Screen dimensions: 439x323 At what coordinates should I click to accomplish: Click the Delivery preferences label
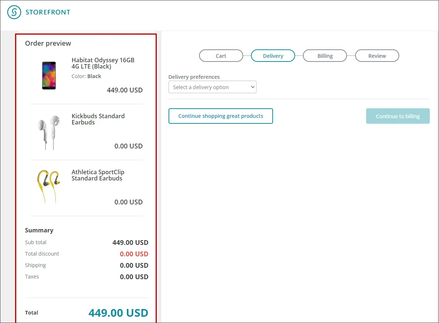(194, 77)
